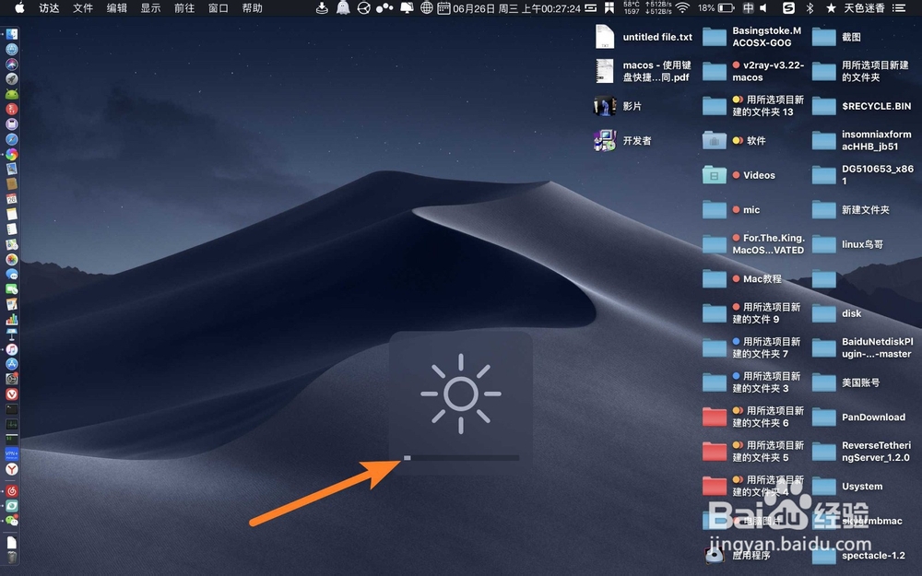
Task: Select the Mac教程 folder
Action: [715, 278]
